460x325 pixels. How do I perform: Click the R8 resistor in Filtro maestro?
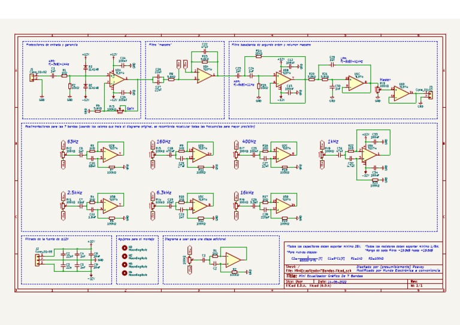coord(171,79)
